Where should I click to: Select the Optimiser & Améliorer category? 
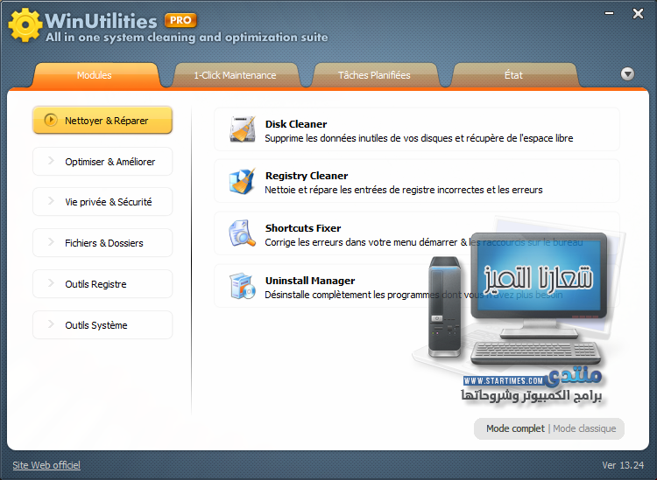coord(102,162)
